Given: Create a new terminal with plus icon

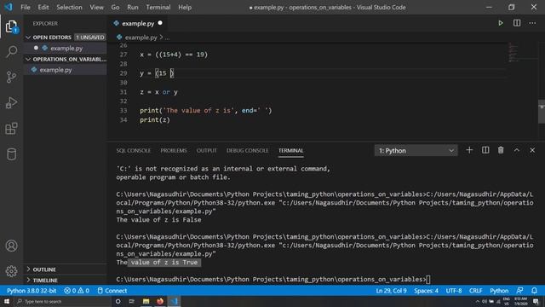Looking at the screenshot, I should coord(469,150).
